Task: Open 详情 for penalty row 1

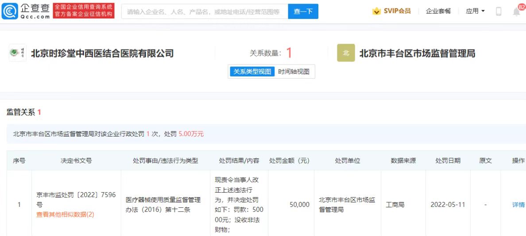Action: 518,205
